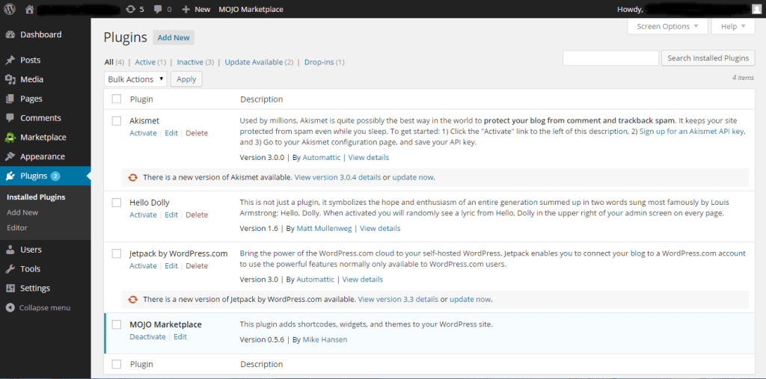
Task: Click the Comments bubble icon in sidebar
Action: point(10,117)
